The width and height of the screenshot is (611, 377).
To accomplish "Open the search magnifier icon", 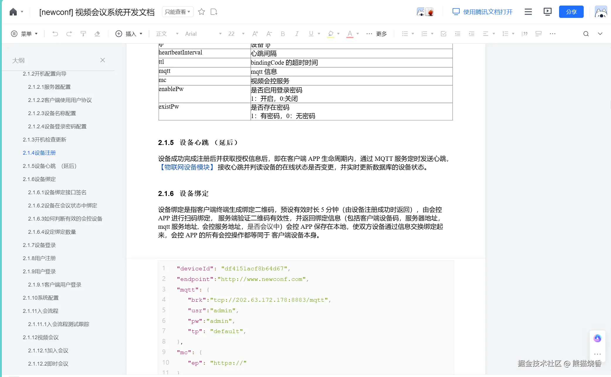I will (x=586, y=34).
